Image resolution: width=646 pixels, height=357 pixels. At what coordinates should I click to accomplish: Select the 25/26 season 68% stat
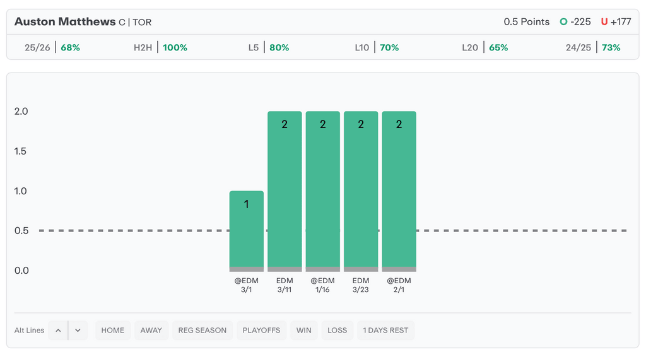[x=52, y=47]
